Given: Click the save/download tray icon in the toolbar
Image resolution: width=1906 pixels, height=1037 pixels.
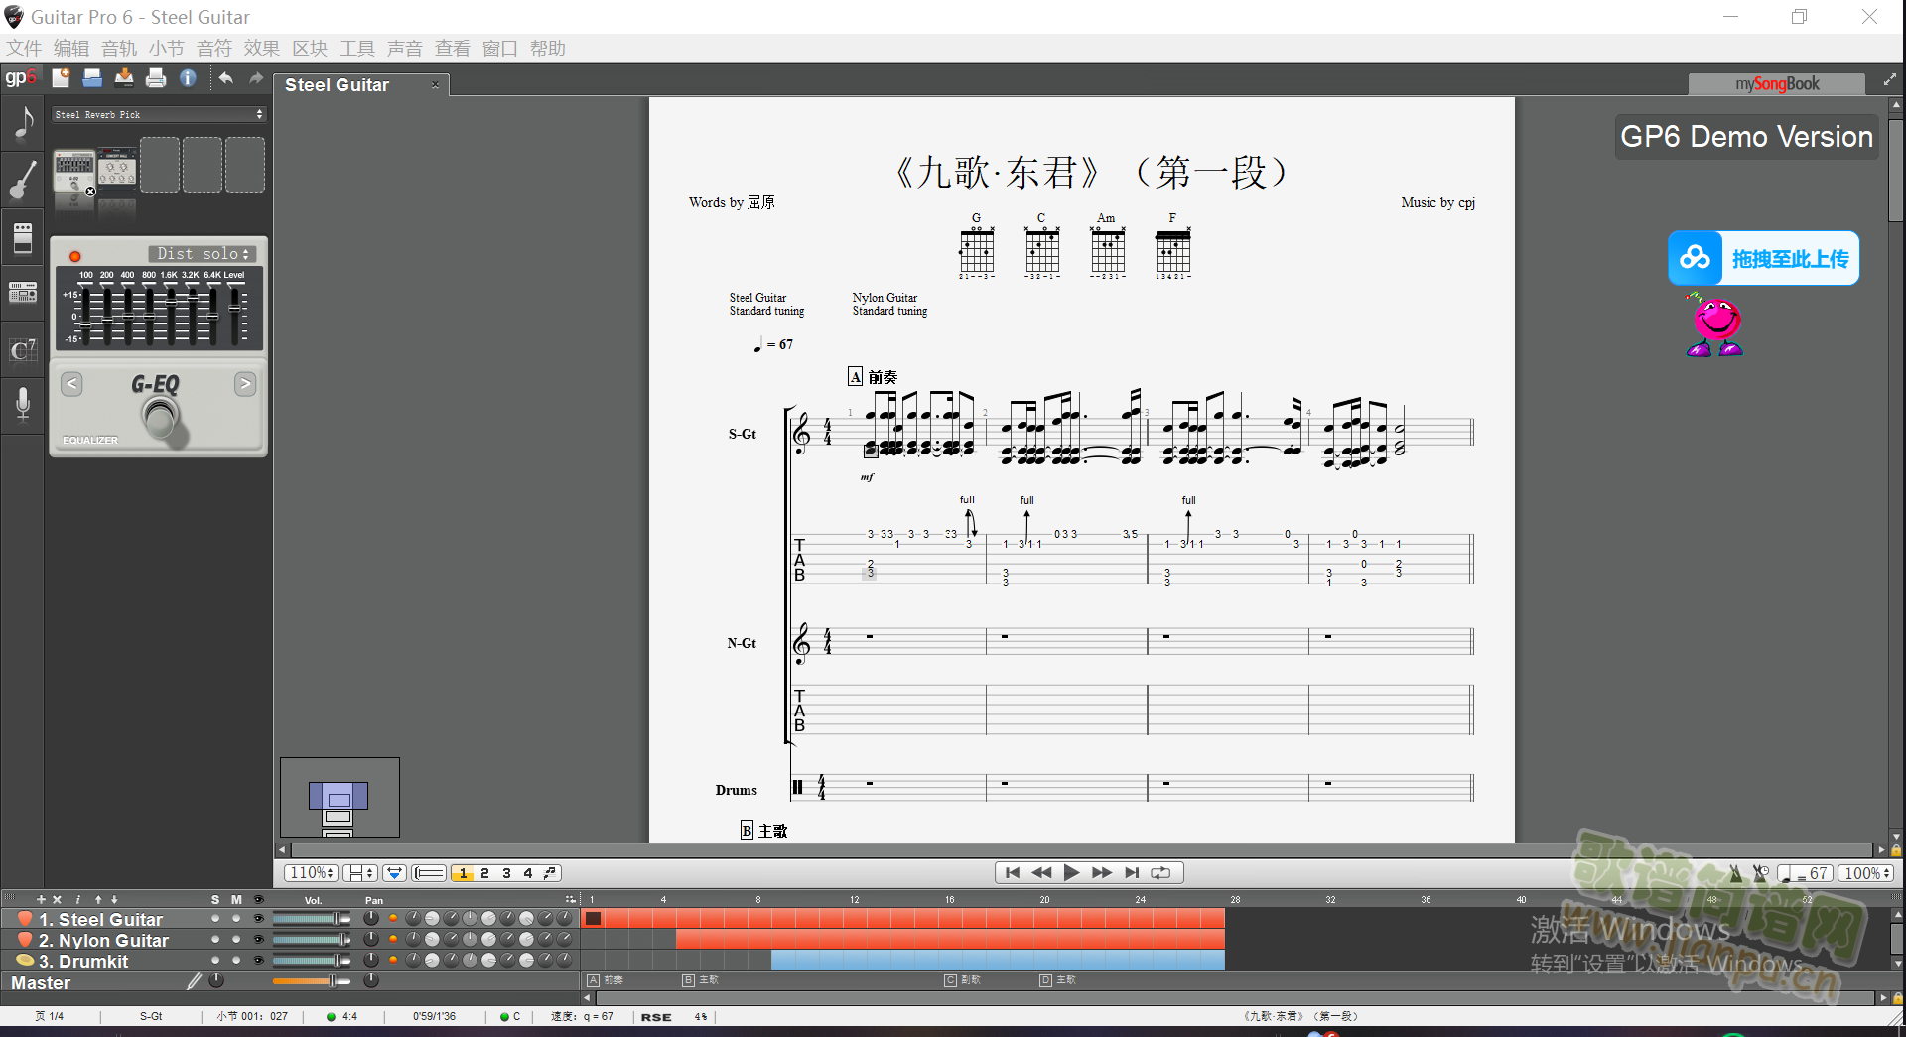Looking at the screenshot, I should pos(124,78).
